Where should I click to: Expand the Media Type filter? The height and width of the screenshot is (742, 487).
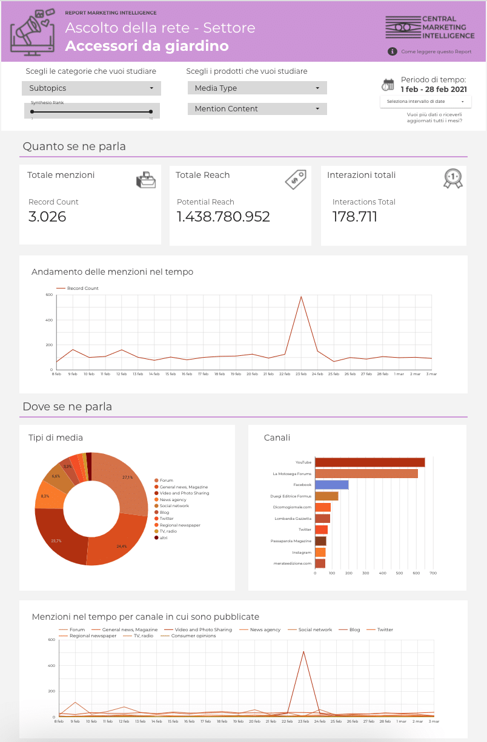pyautogui.click(x=257, y=88)
